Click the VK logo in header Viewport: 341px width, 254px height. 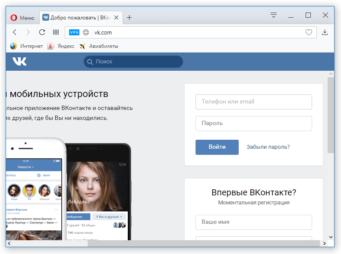[x=19, y=62]
